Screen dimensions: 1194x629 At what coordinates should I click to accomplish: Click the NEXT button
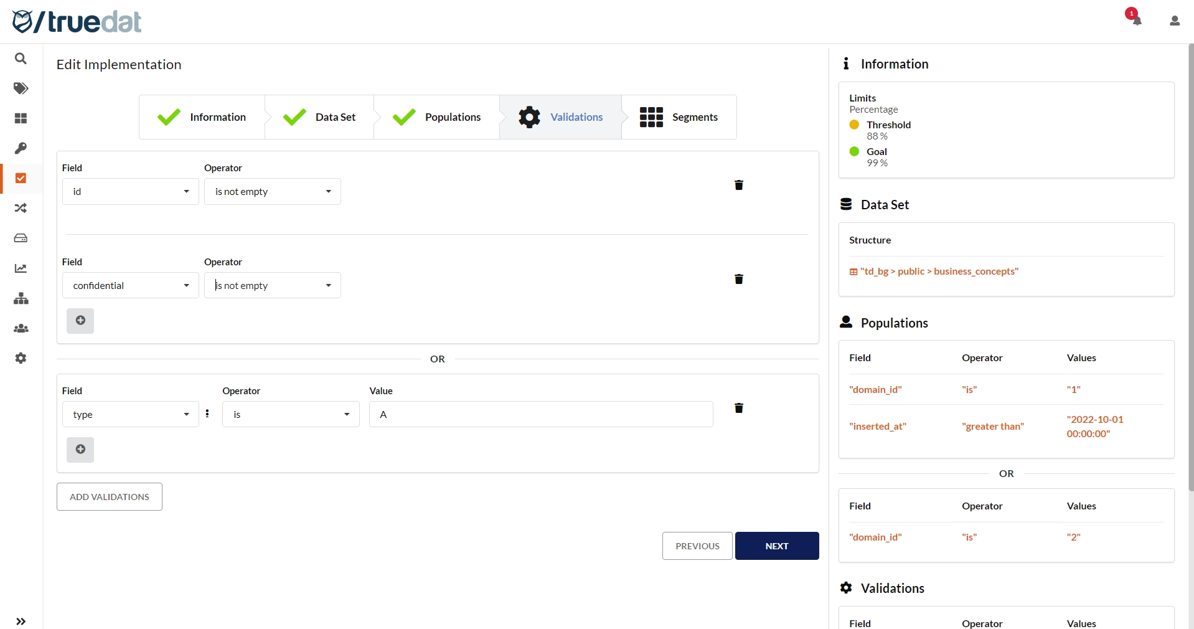click(x=776, y=546)
